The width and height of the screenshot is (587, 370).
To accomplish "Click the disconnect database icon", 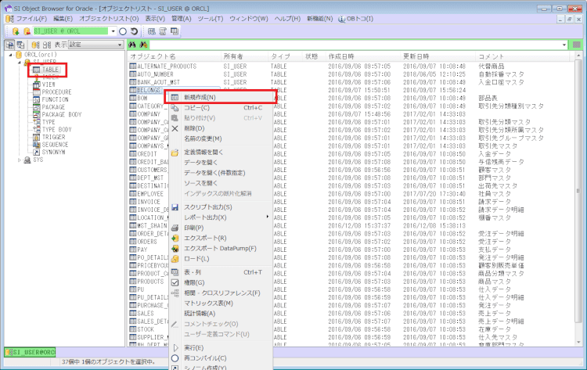I will [x=27, y=31].
